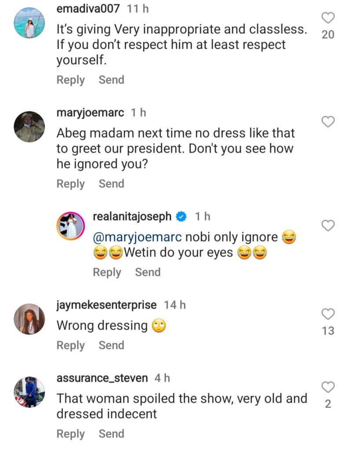
Task: Reply to assurance_steven's comment
Action: coord(70,434)
